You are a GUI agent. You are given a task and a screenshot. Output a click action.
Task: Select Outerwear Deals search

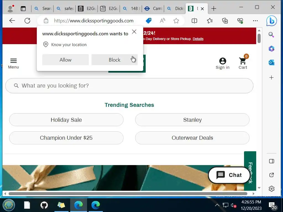(x=192, y=138)
